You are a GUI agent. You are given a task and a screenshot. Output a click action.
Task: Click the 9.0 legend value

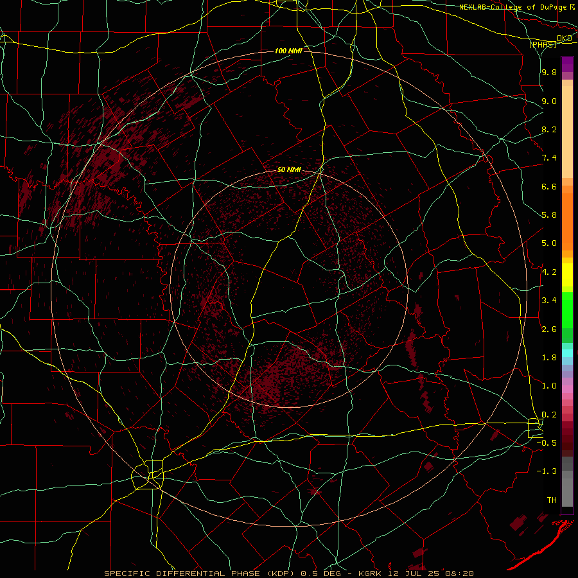(x=549, y=101)
